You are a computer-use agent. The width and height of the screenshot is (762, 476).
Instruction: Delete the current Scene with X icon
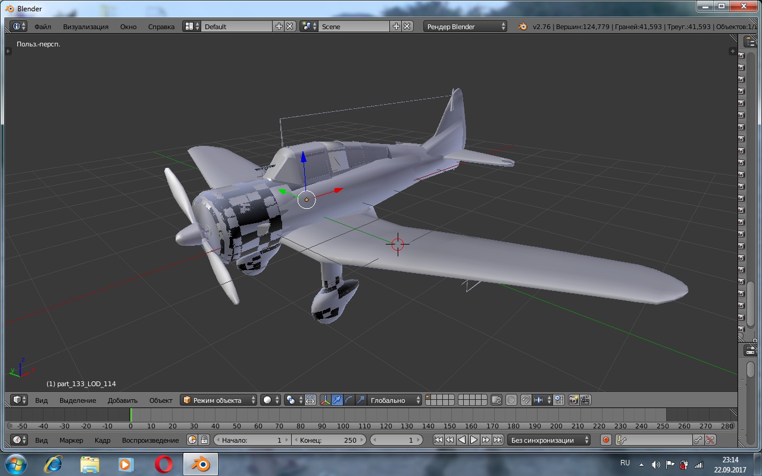pyautogui.click(x=407, y=26)
